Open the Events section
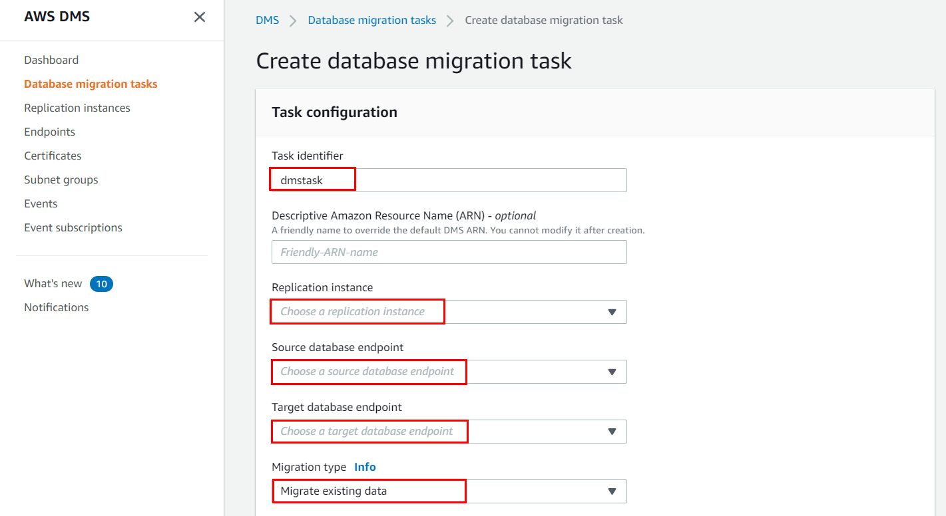This screenshot has height=516, width=946. coord(41,203)
